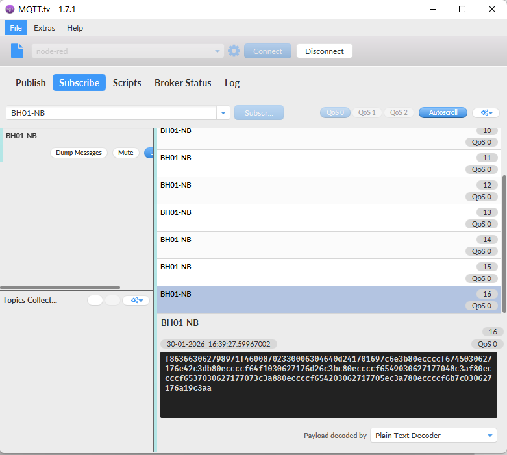Open the File menu
The height and width of the screenshot is (455, 507).
tap(16, 28)
